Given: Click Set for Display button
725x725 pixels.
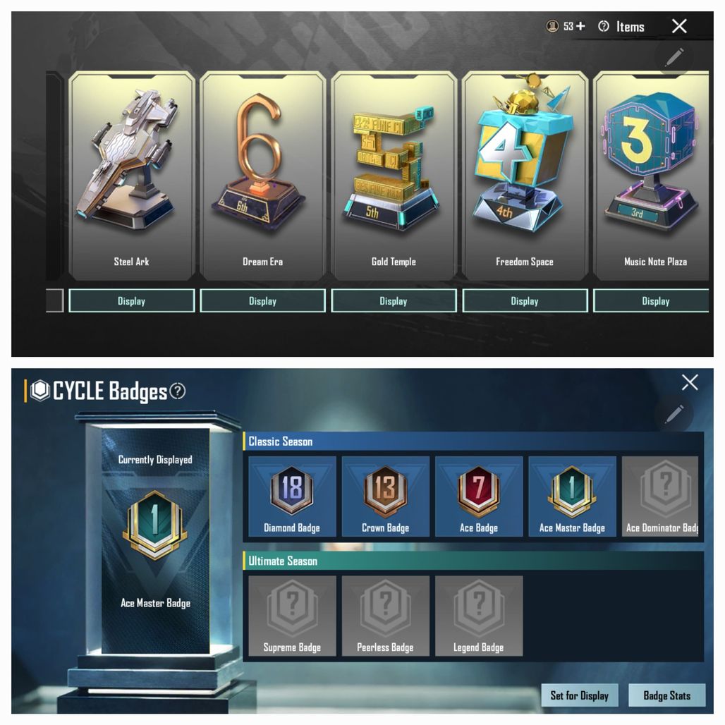Looking at the screenshot, I should [x=579, y=695].
